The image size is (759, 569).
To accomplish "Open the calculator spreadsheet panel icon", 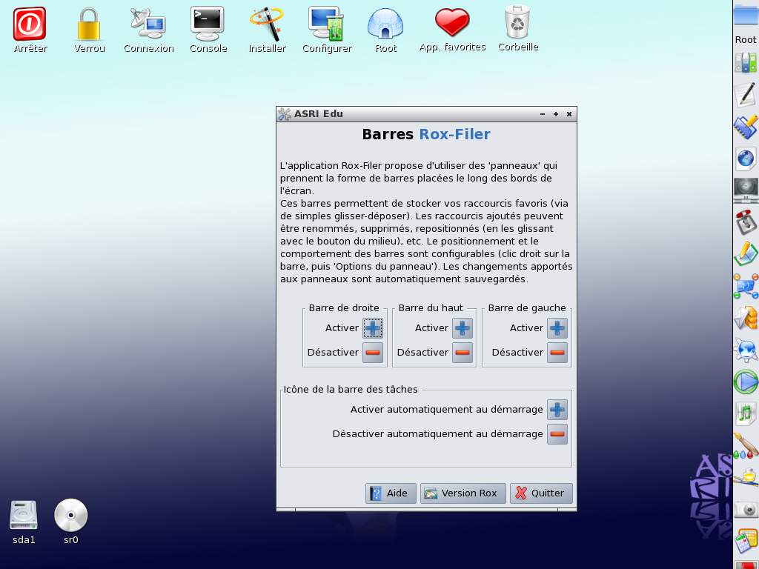I will click(x=746, y=541).
